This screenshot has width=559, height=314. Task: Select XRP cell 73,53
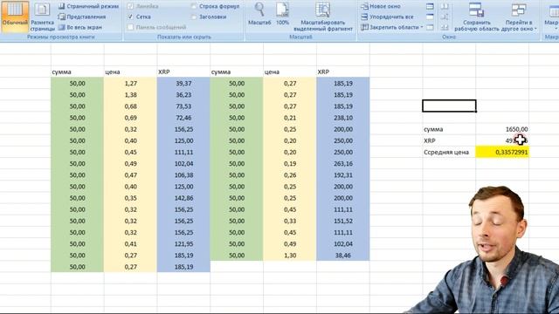[183, 106]
